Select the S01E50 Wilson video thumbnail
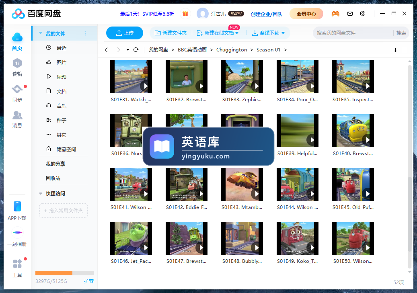Screen dimensions: 417x293 click(353, 238)
